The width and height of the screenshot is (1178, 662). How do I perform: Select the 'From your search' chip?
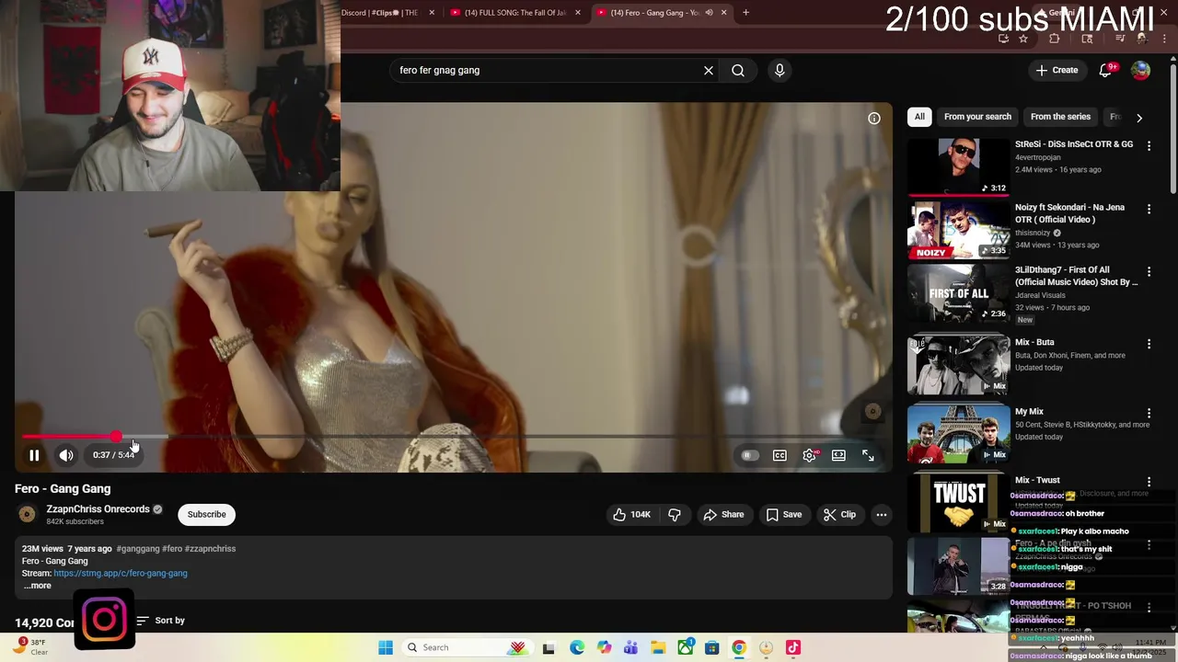(977, 117)
